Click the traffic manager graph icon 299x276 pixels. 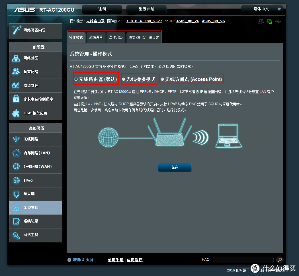[16, 85]
